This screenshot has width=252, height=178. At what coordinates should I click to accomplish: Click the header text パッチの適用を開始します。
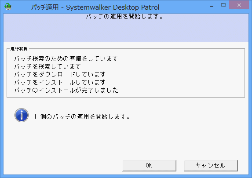point(124,16)
